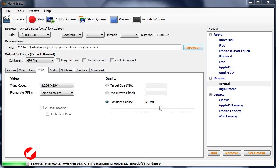Click the Remove preset button
Image resolution: width=276 pixels, height=168 pixels.
coord(232,153)
